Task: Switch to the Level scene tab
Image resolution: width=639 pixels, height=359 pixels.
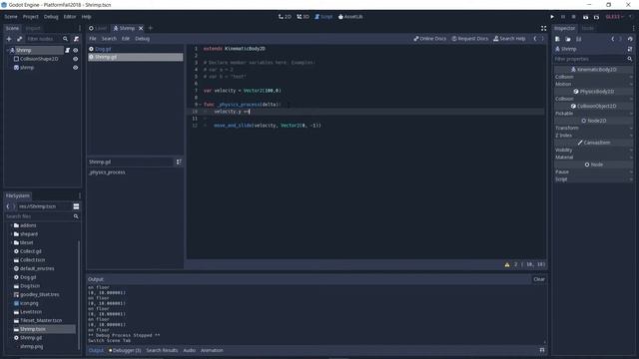Action: (x=98, y=28)
